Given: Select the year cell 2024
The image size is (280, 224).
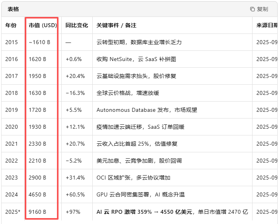Looking at the screenshot, I should [x=11, y=194].
